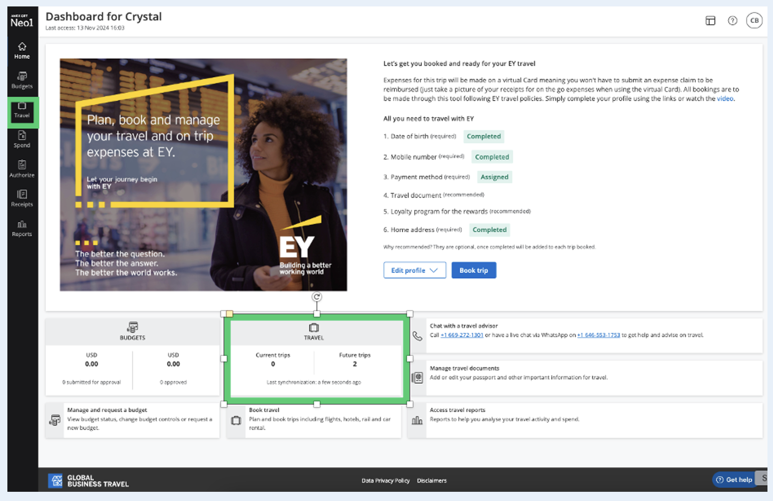Click the dashboard layout icon top right
Image resolution: width=773 pixels, height=501 pixels.
(x=710, y=21)
